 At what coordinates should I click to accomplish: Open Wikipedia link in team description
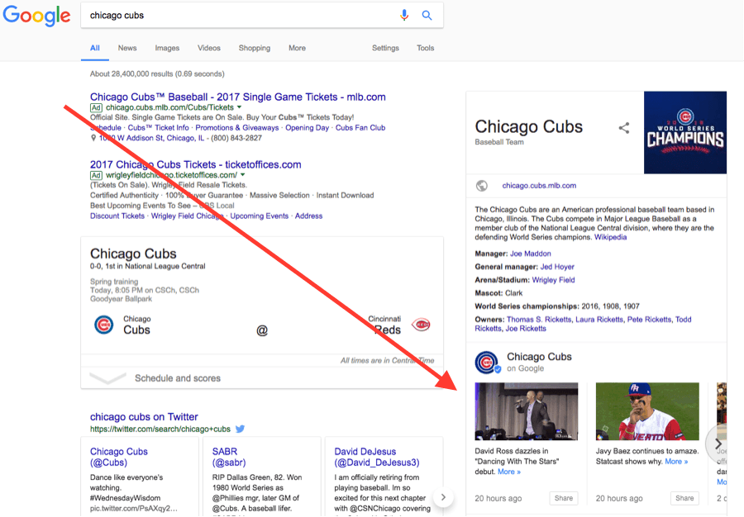[610, 237]
